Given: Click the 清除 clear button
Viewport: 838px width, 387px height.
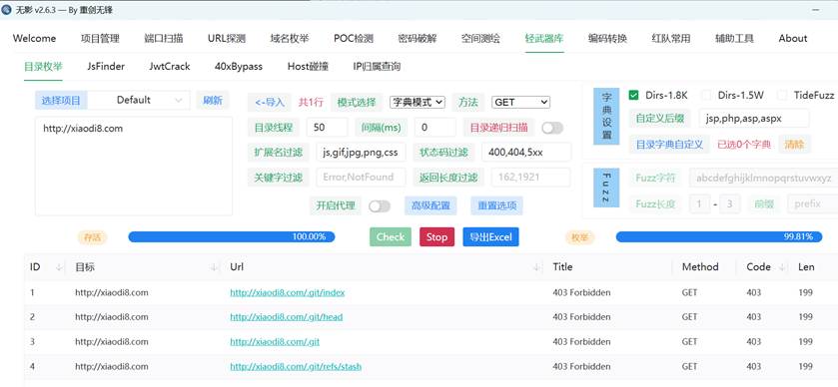Looking at the screenshot, I should pyautogui.click(x=794, y=144).
